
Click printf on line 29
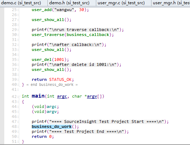click(39, 30)
